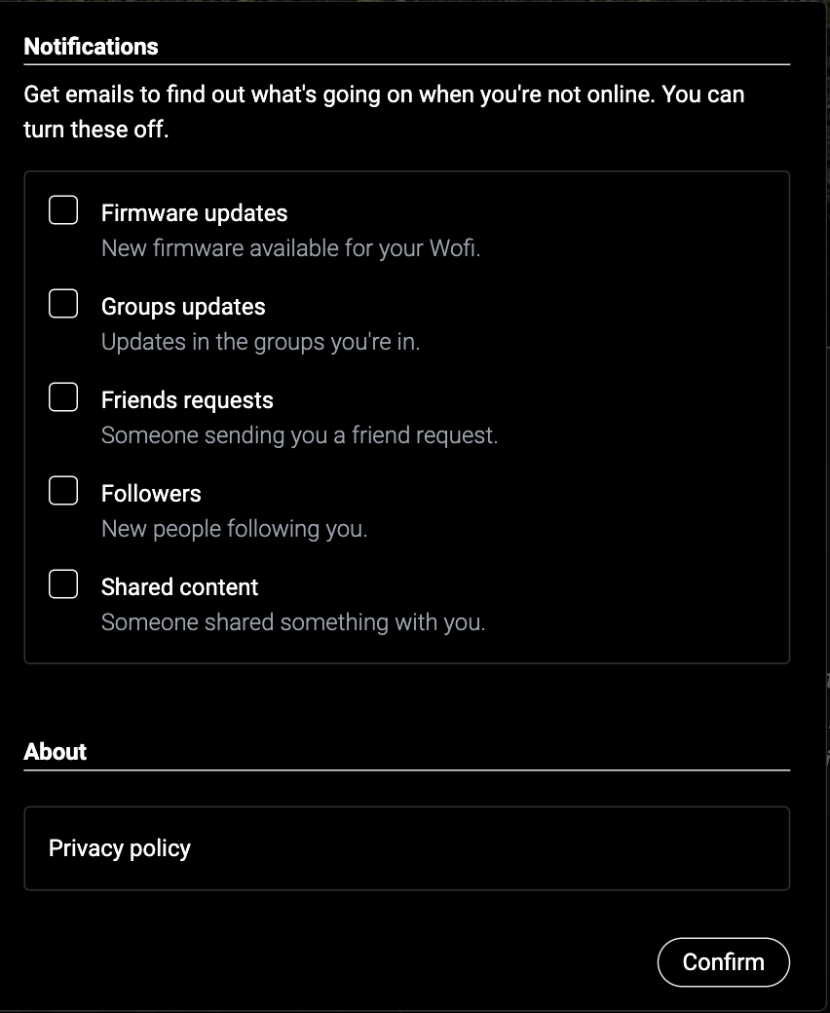Click "New people following you" description

tap(234, 529)
